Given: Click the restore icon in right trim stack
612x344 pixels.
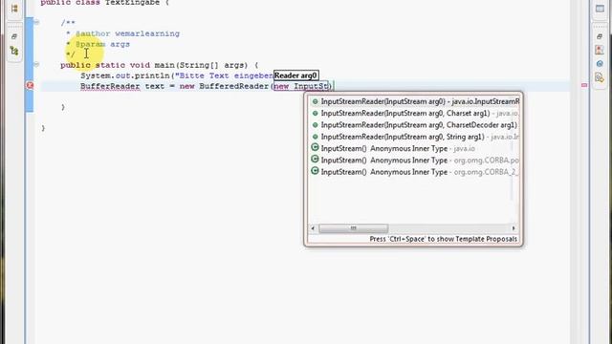Looking at the screenshot, I should pos(600,36).
